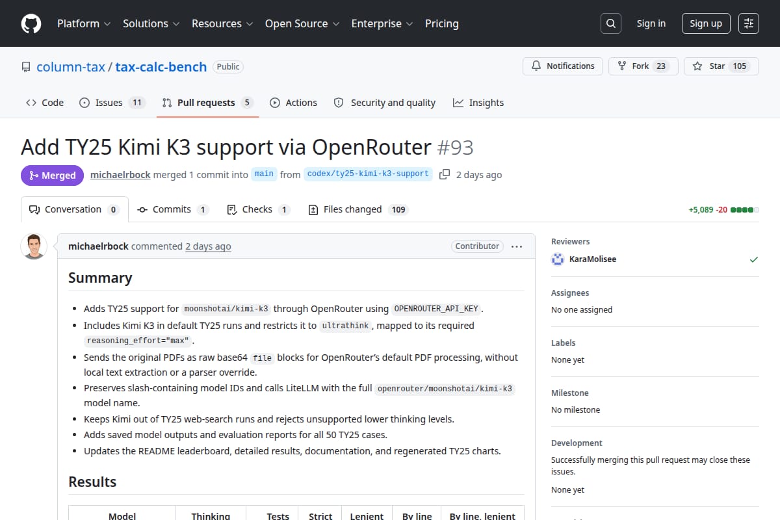
Task: Expand the Enterprise menu
Action: point(382,23)
